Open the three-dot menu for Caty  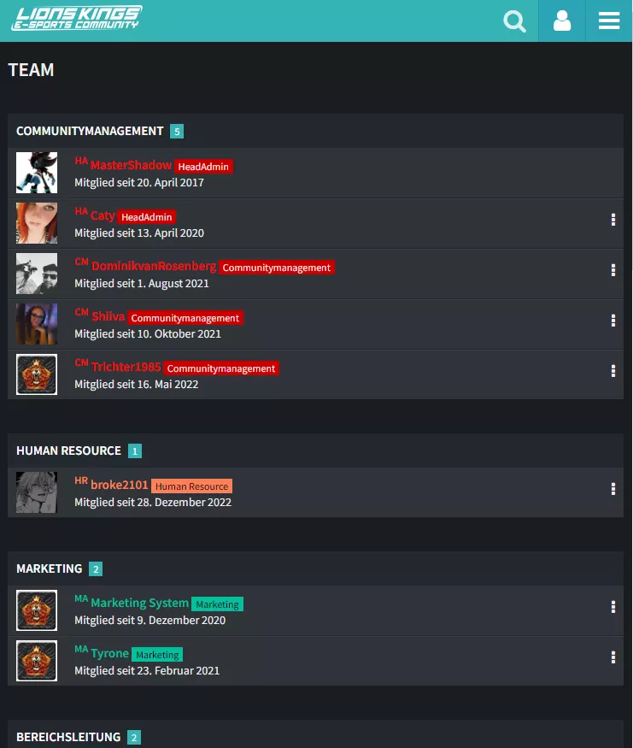point(613,220)
